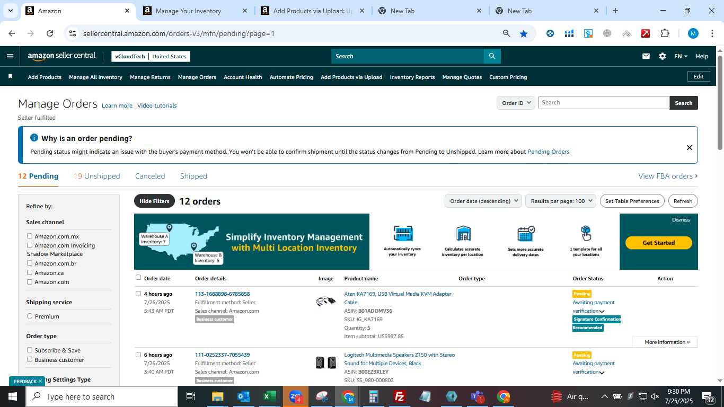Open the Windows Start menu
Image resolution: width=724 pixels, height=407 pixels.
pyautogui.click(x=13, y=396)
